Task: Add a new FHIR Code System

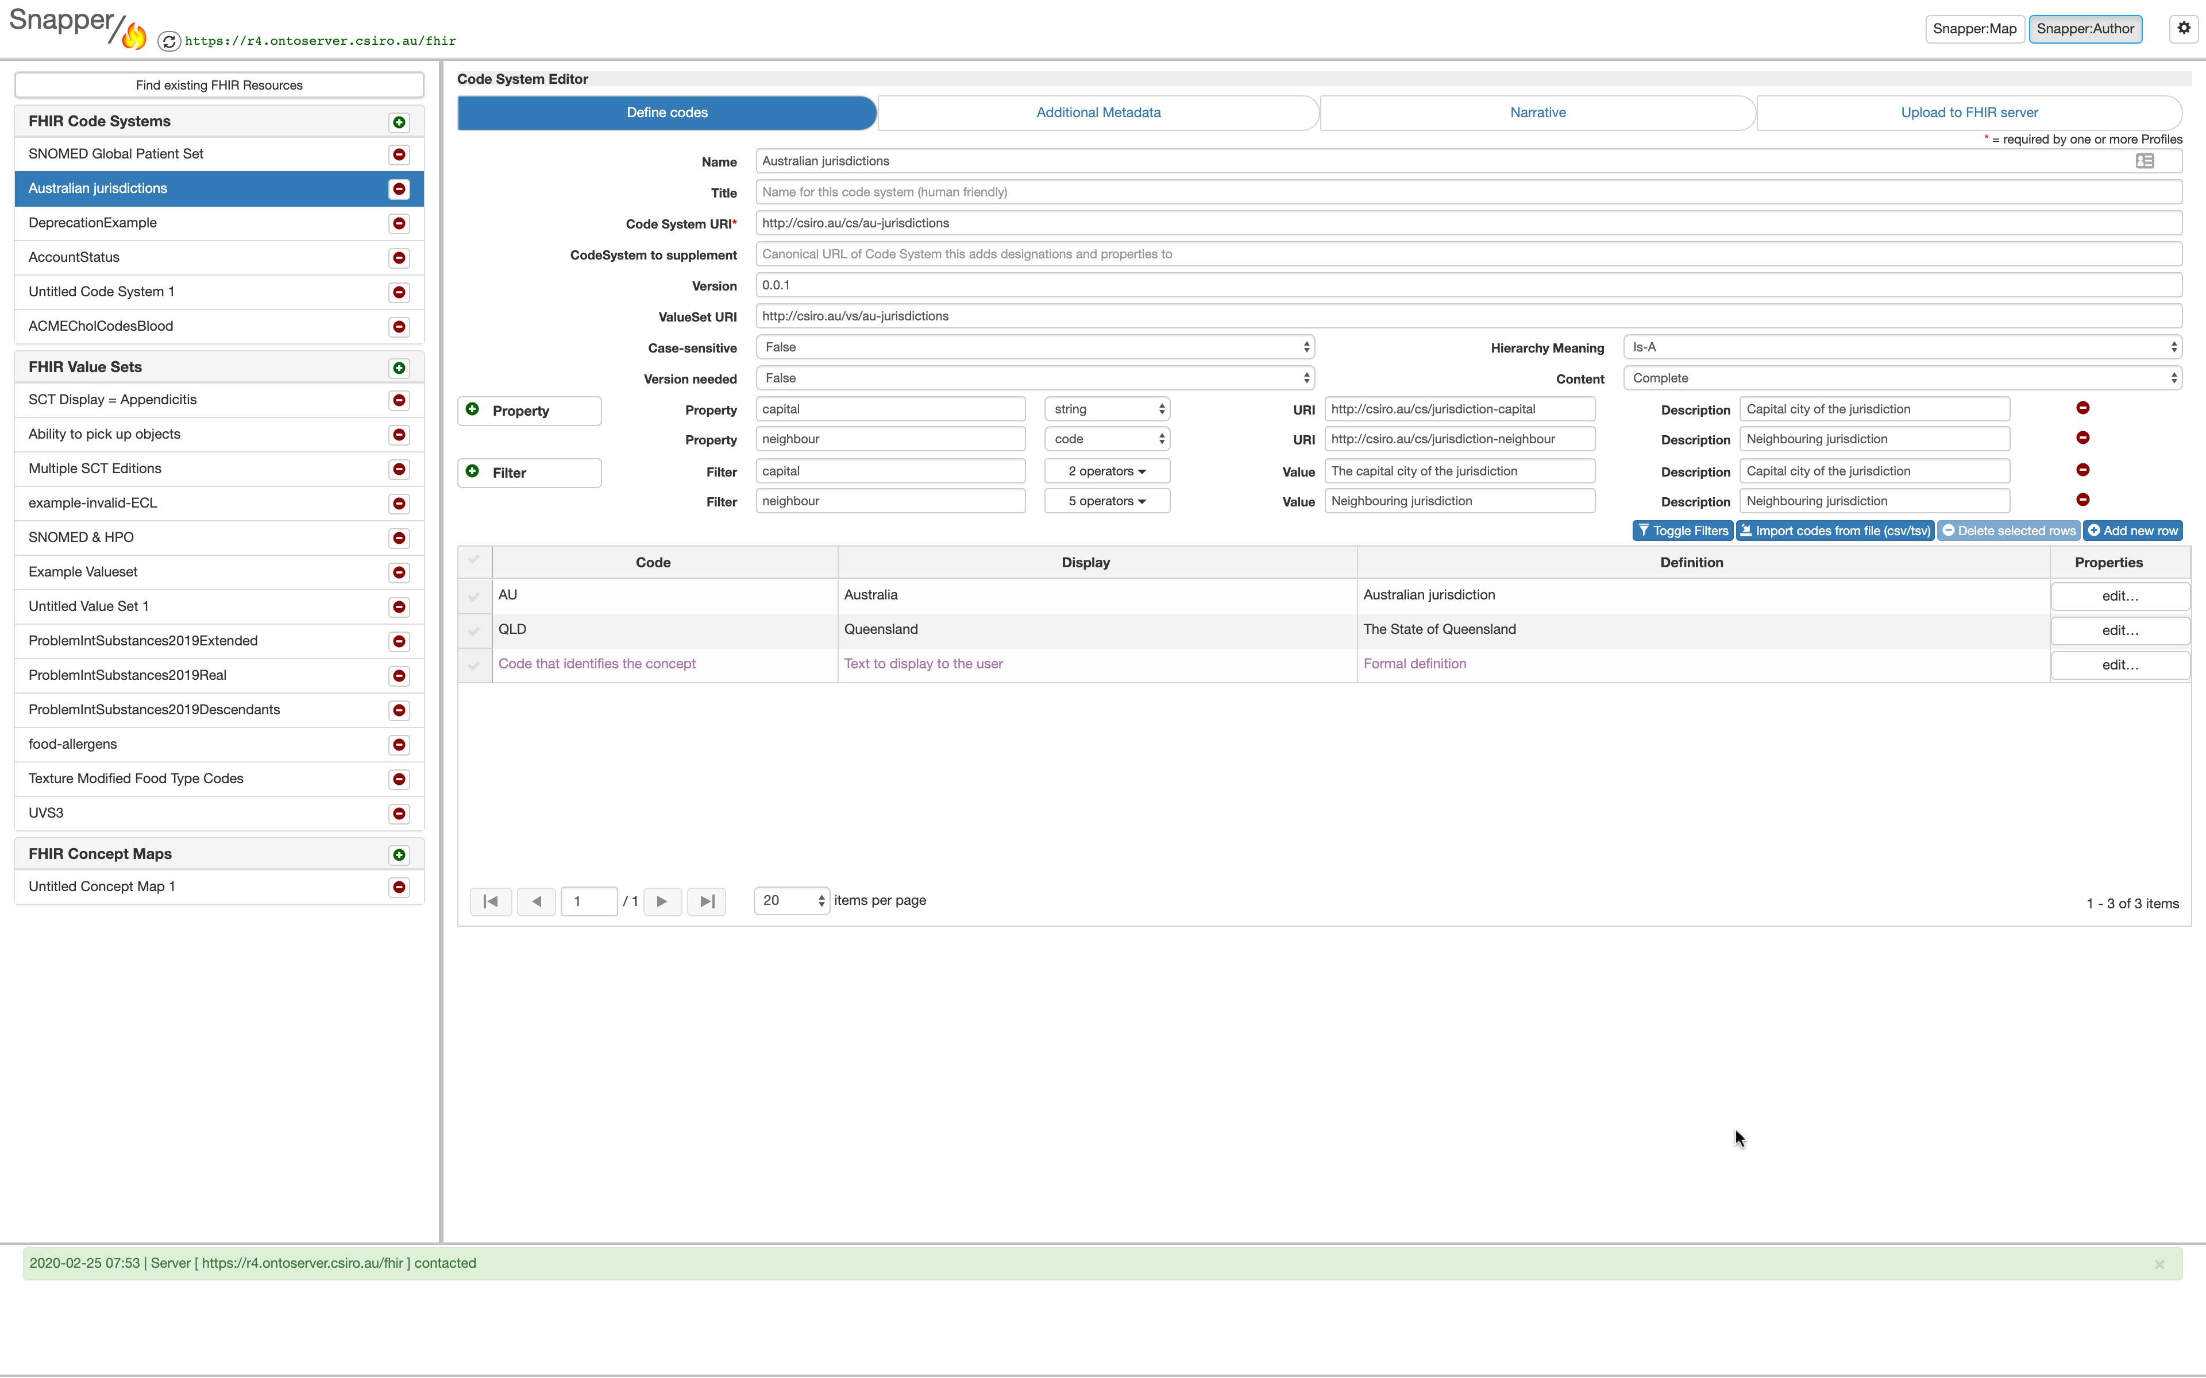Action: (398, 122)
